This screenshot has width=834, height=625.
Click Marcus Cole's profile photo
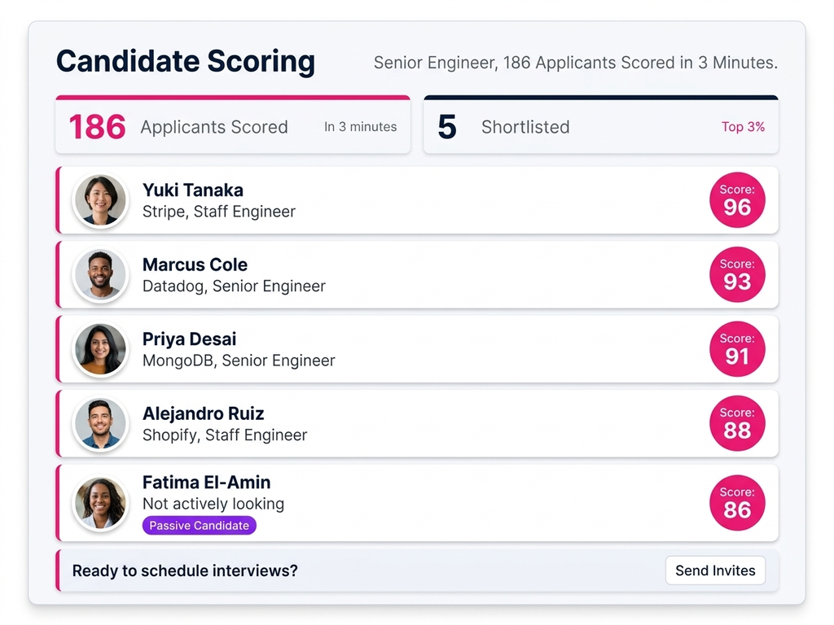pos(101,274)
